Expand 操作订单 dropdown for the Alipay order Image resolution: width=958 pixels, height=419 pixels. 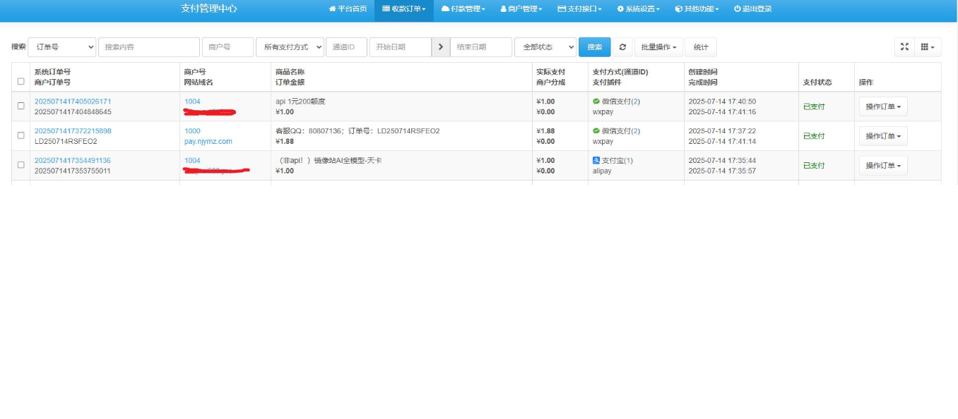[883, 166]
